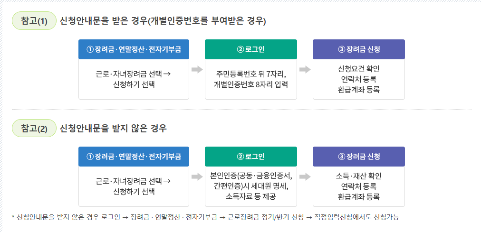This screenshot has width=481, height=232.
Task: Click the 신청요건 확인 step box
Action: (x=359, y=79)
